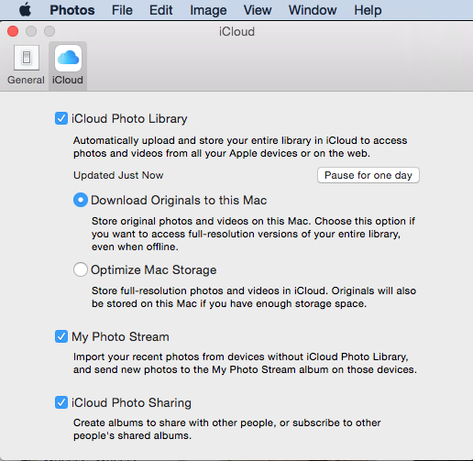The width and height of the screenshot is (473, 461).
Task: Click the Optimize Mac Storage label text
Action: pyautogui.click(x=154, y=269)
